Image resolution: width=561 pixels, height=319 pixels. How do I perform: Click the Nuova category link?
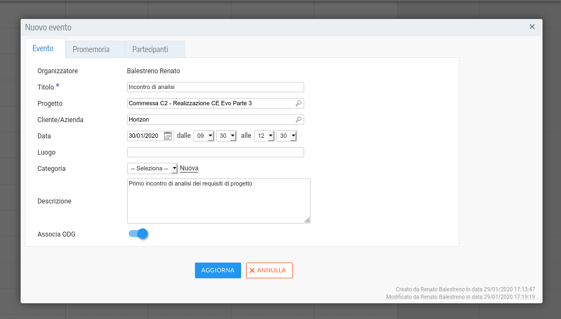[x=189, y=169]
